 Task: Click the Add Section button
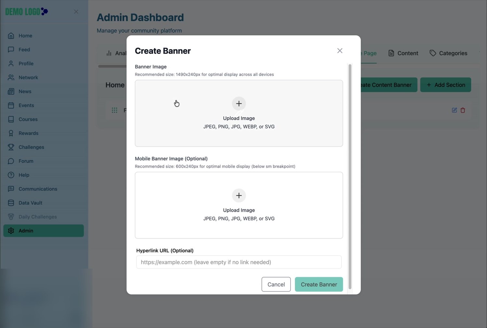445,85
